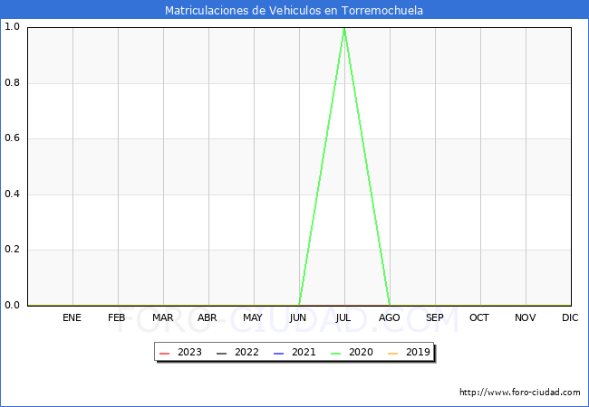Click the OCT month axis label
This screenshot has width=589, height=407.
[x=479, y=317]
